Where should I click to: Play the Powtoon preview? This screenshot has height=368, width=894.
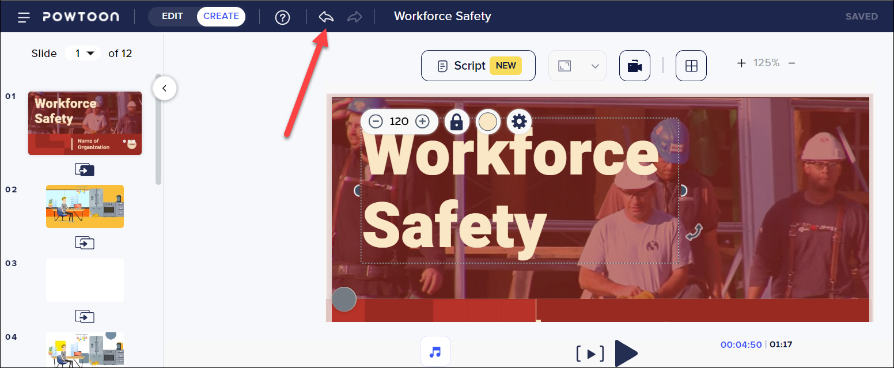point(626,353)
